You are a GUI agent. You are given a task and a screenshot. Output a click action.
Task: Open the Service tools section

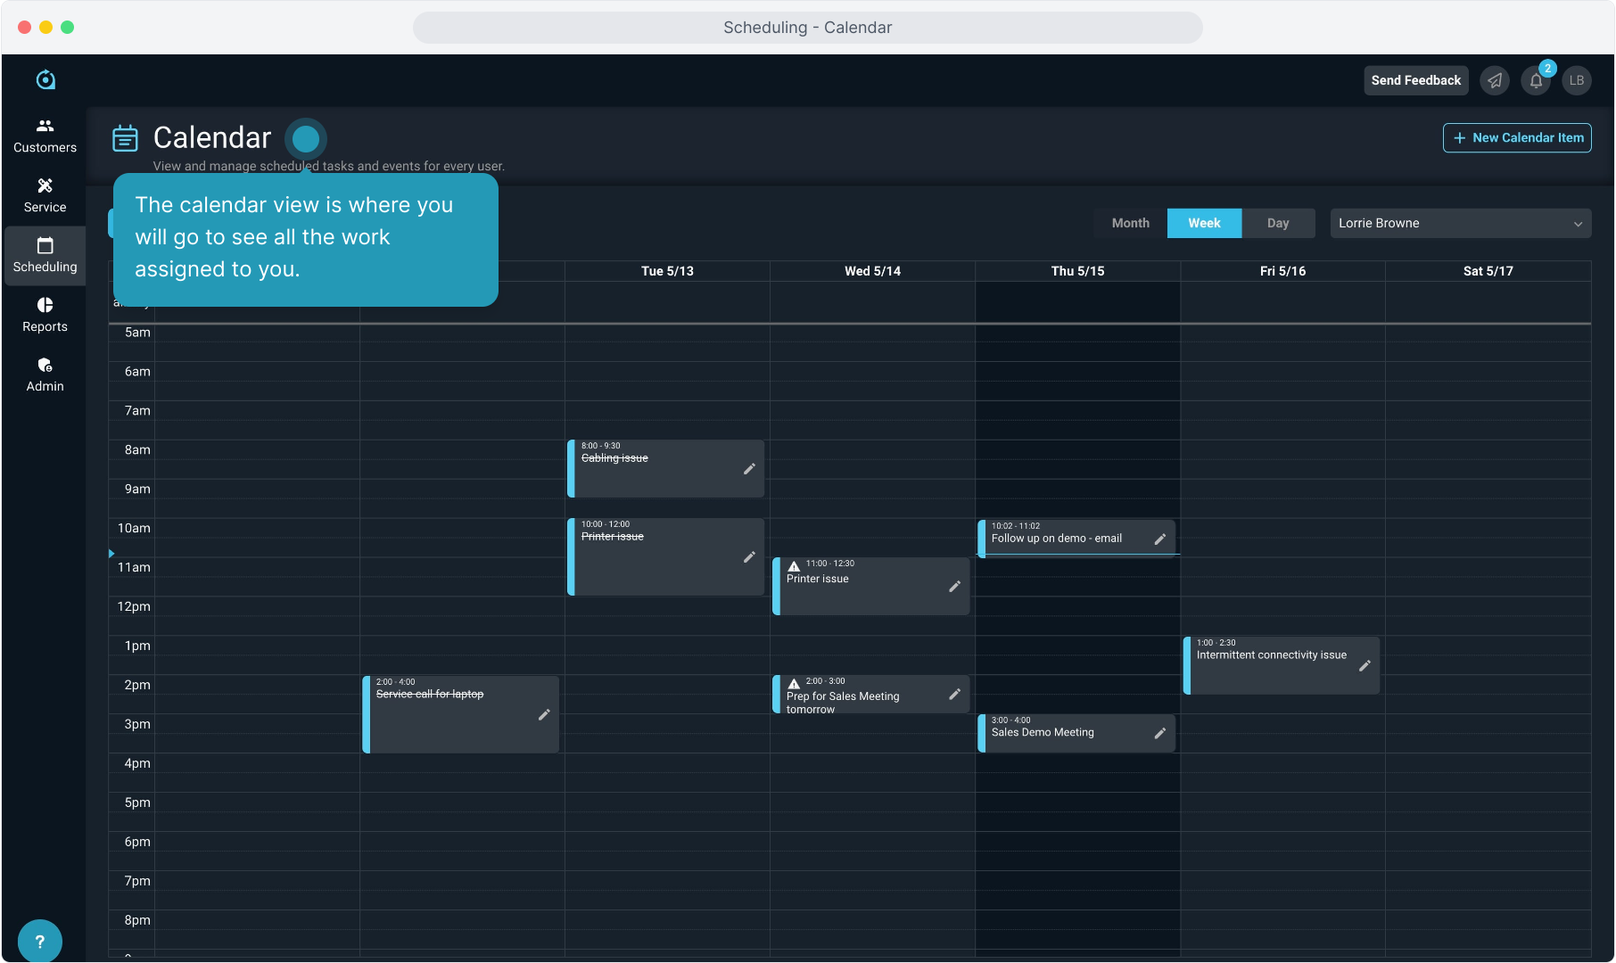pyautogui.click(x=45, y=195)
